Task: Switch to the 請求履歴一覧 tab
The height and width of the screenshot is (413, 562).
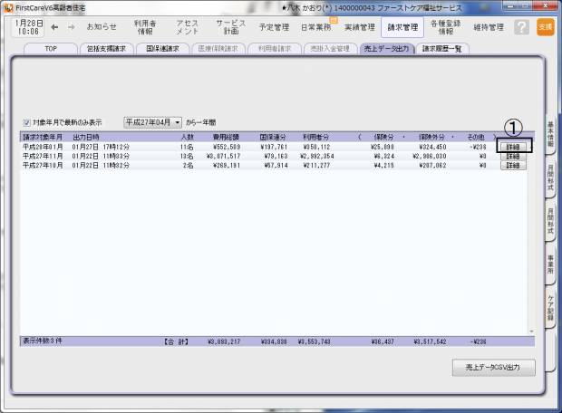Action: tap(444, 49)
